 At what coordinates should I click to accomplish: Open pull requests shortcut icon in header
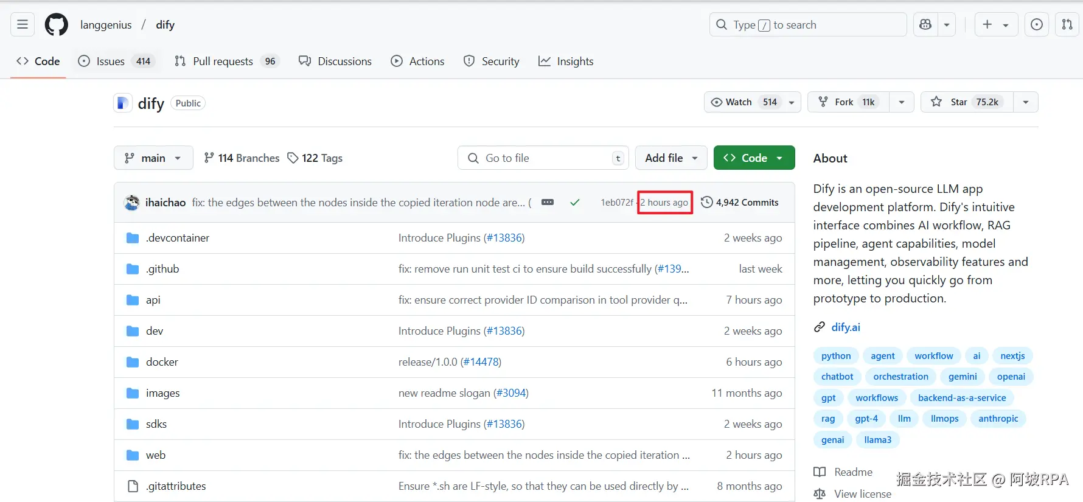[x=1067, y=24]
